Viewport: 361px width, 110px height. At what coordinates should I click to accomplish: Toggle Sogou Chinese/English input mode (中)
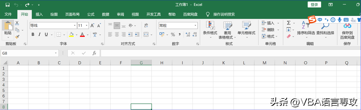pos(320,20)
